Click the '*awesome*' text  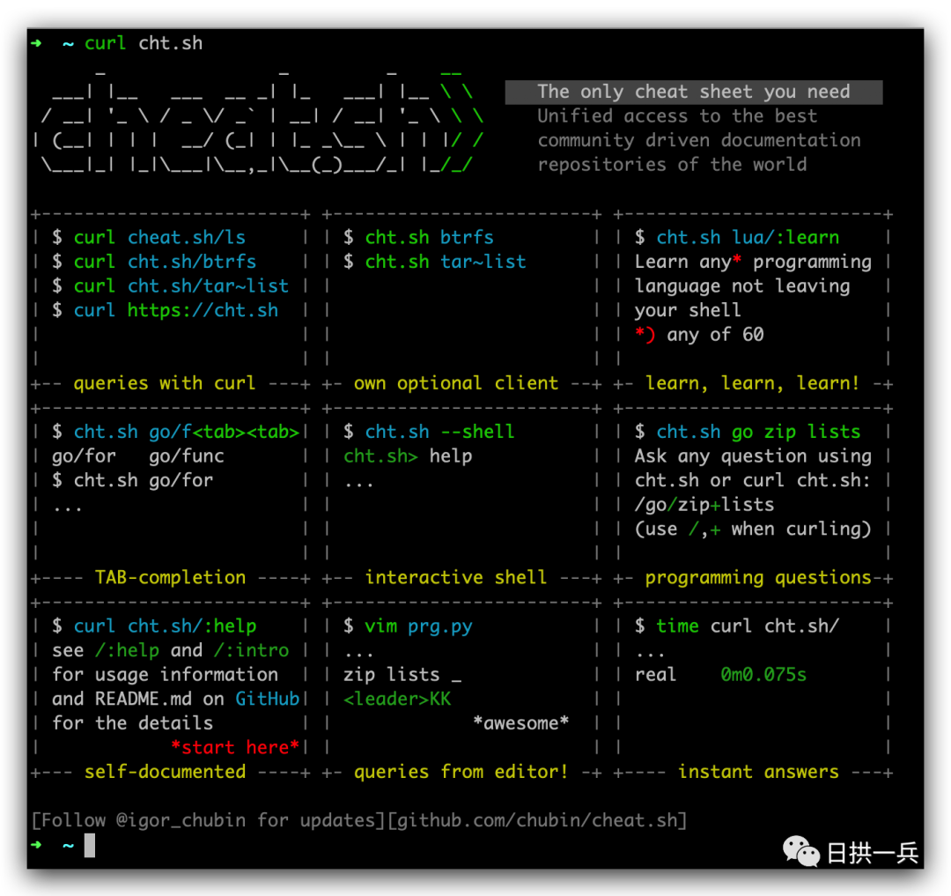pyautogui.click(x=521, y=723)
